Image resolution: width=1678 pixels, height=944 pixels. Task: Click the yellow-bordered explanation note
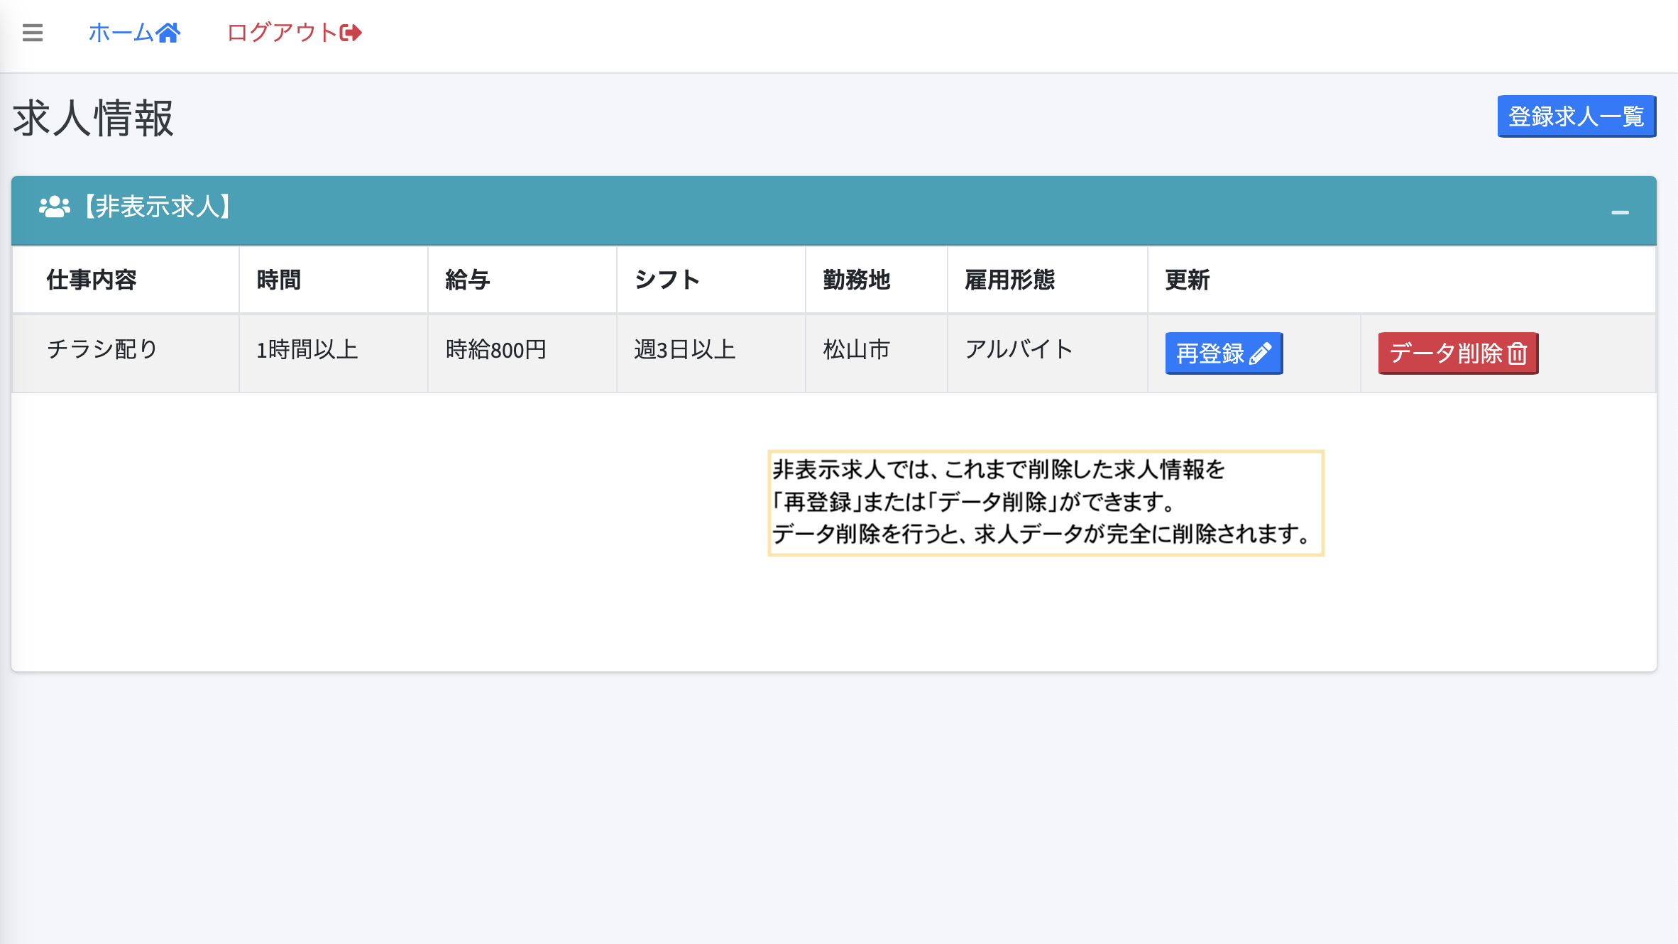(x=1046, y=503)
